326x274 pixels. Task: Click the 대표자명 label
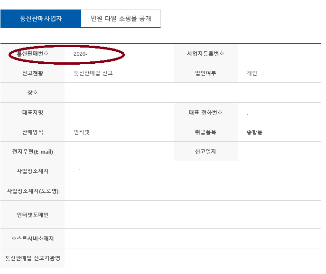33,113
